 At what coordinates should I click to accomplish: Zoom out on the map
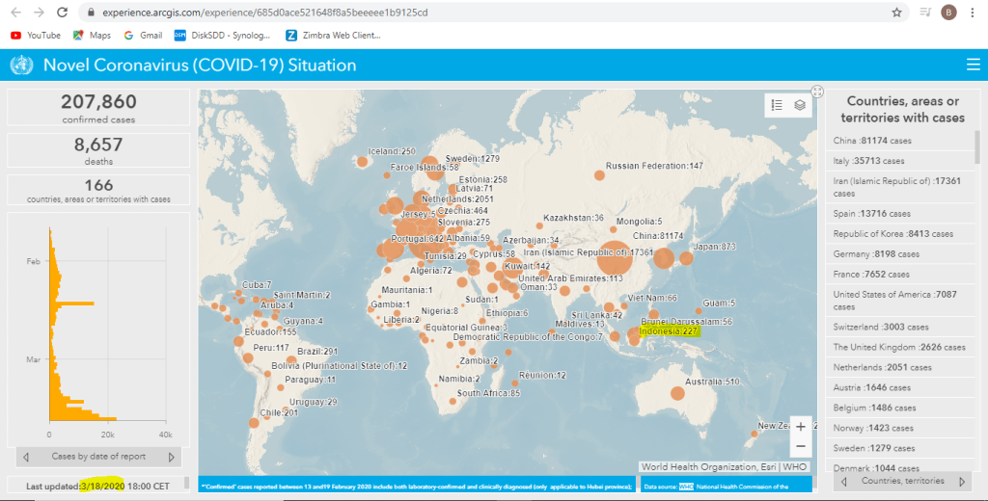(800, 447)
